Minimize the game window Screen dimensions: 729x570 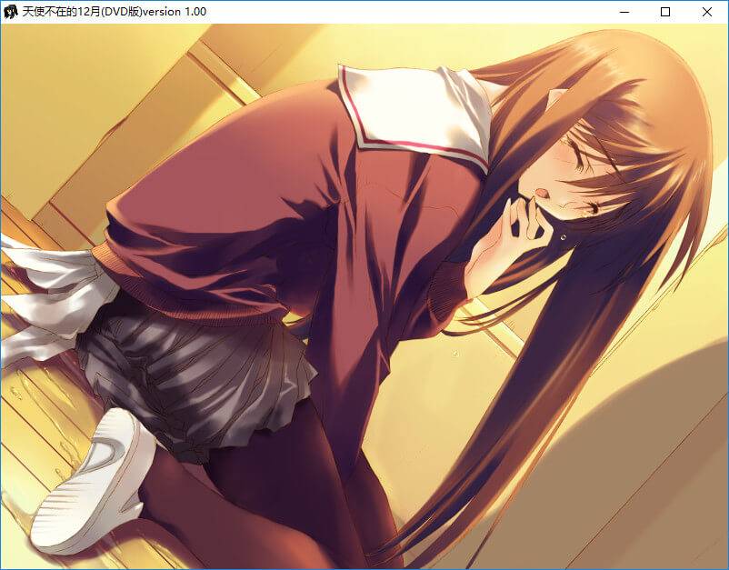624,12
